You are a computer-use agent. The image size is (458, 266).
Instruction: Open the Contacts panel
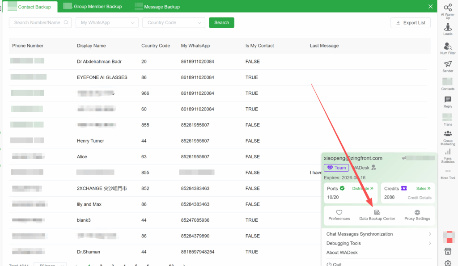pos(448,83)
